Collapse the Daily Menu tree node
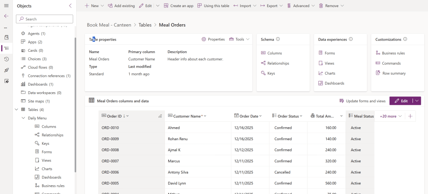 pos(23,118)
